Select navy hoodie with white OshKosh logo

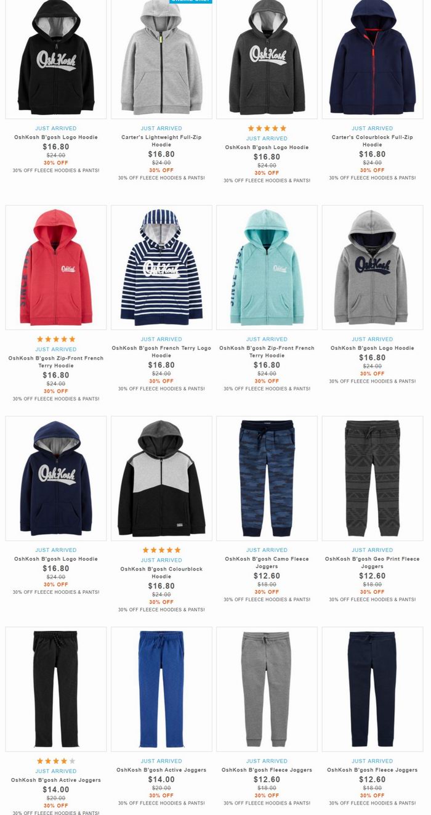pos(56,478)
